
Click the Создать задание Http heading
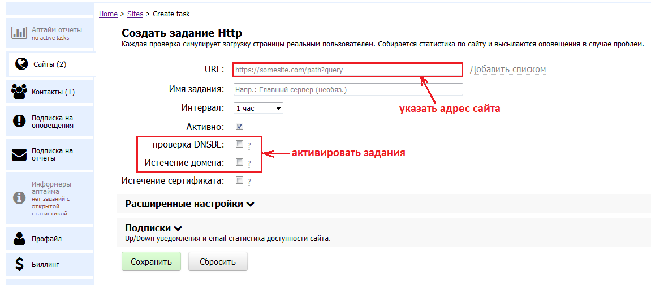[182, 33]
